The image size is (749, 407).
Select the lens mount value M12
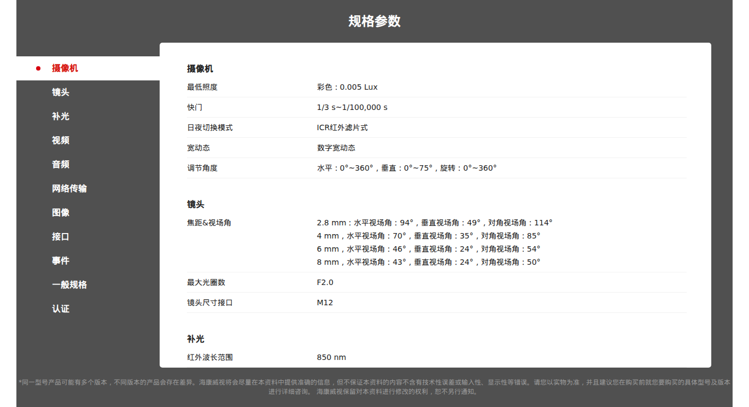pos(325,303)
